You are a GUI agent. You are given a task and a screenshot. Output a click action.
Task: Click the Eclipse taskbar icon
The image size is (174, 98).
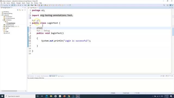pyautogui.click(x=78, y=96)
